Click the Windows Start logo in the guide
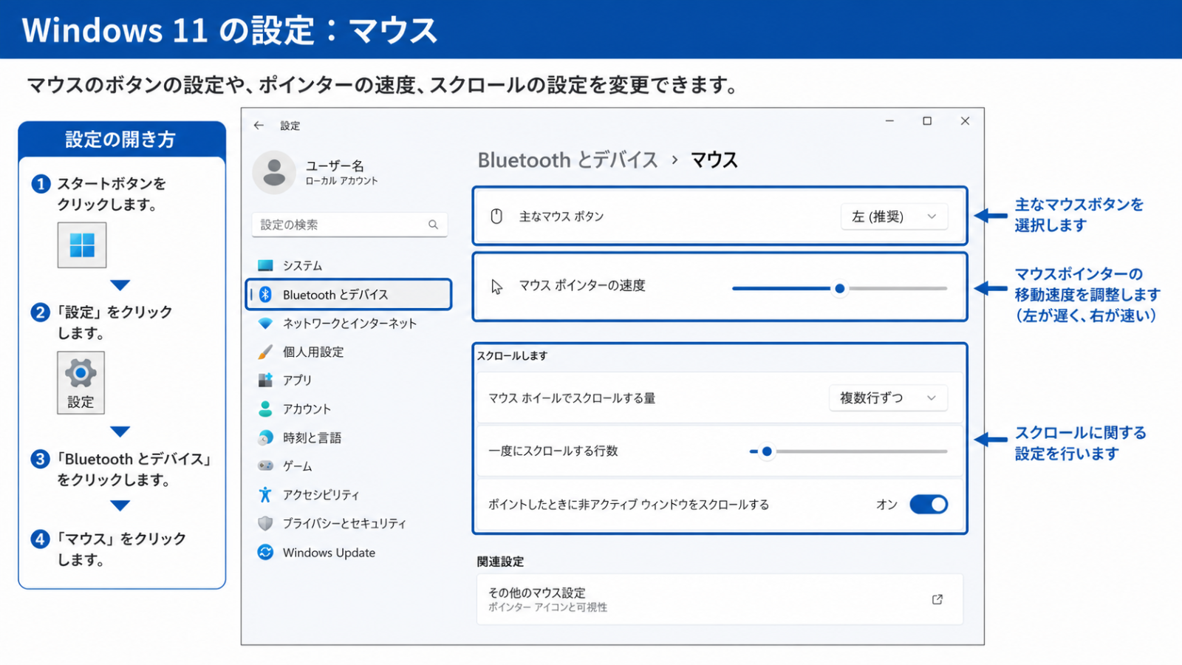The image size is (1182, 665). coord(82,245)
